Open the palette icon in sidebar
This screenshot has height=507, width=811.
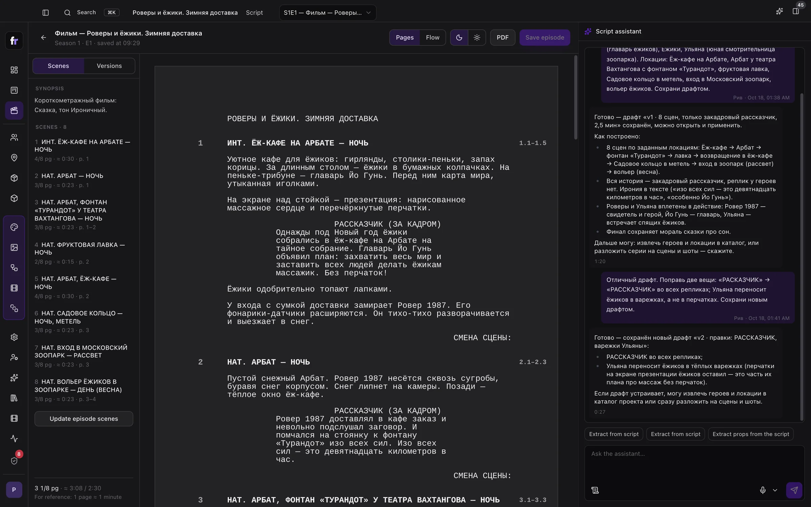(14, 227)
